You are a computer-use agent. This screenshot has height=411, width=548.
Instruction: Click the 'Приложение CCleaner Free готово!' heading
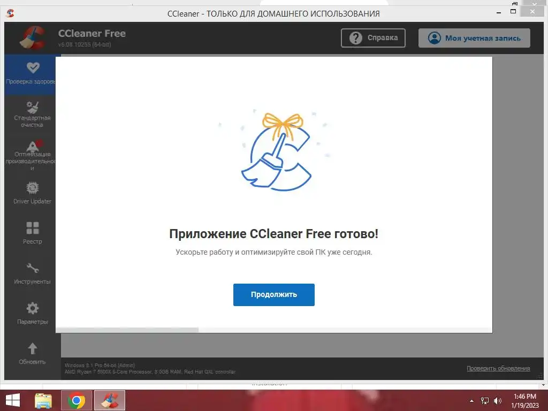tap(273, 233)
